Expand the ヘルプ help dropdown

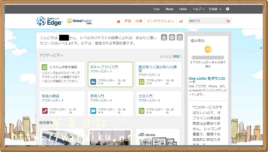pyautogui.click(x=199, y=9)
